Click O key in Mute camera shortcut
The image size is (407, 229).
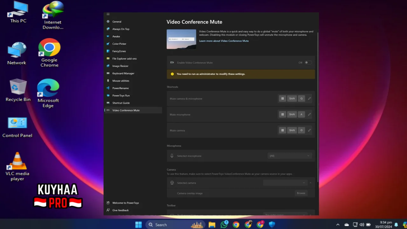click(x=301, y=130)
